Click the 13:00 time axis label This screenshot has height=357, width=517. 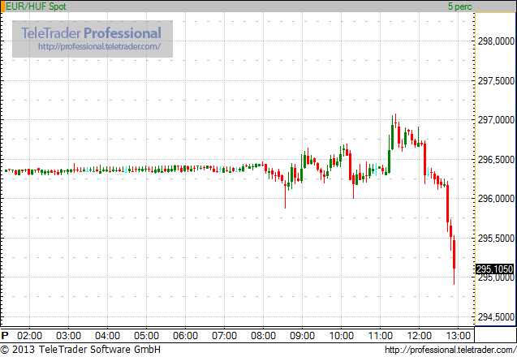tap(458, 336)
